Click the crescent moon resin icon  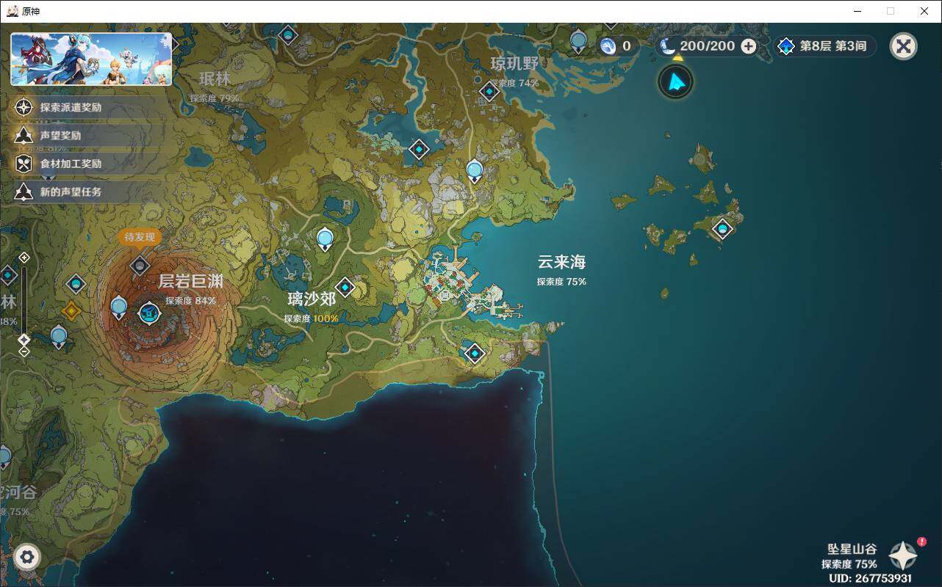click(x=667, y=46)
